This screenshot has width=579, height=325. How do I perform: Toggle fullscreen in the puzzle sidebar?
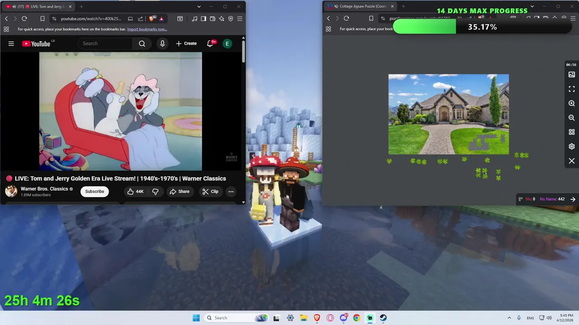[x=572, y=89]
